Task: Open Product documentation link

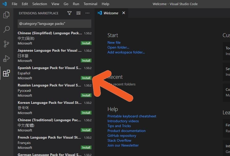Action: (126, 131)
